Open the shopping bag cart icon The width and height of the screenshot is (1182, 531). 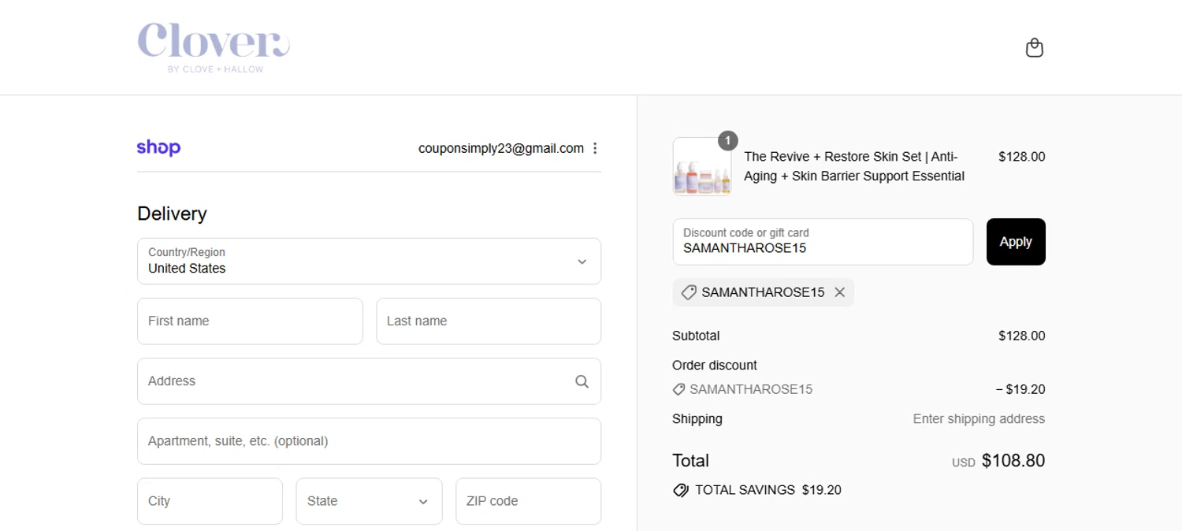(x=1034, y=48)
